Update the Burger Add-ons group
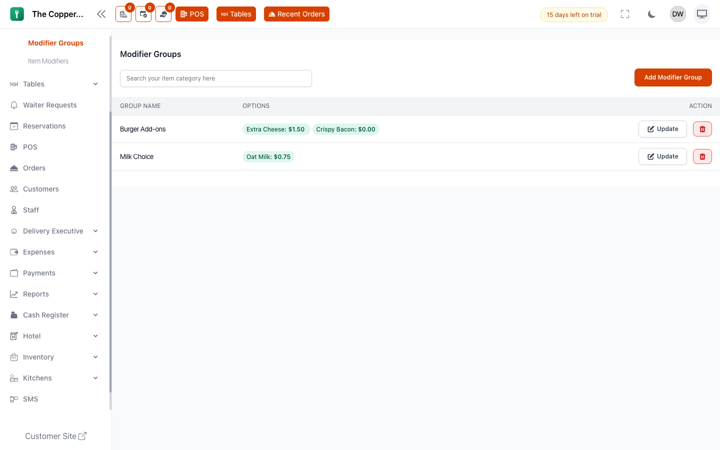 (x=662, y=129)
